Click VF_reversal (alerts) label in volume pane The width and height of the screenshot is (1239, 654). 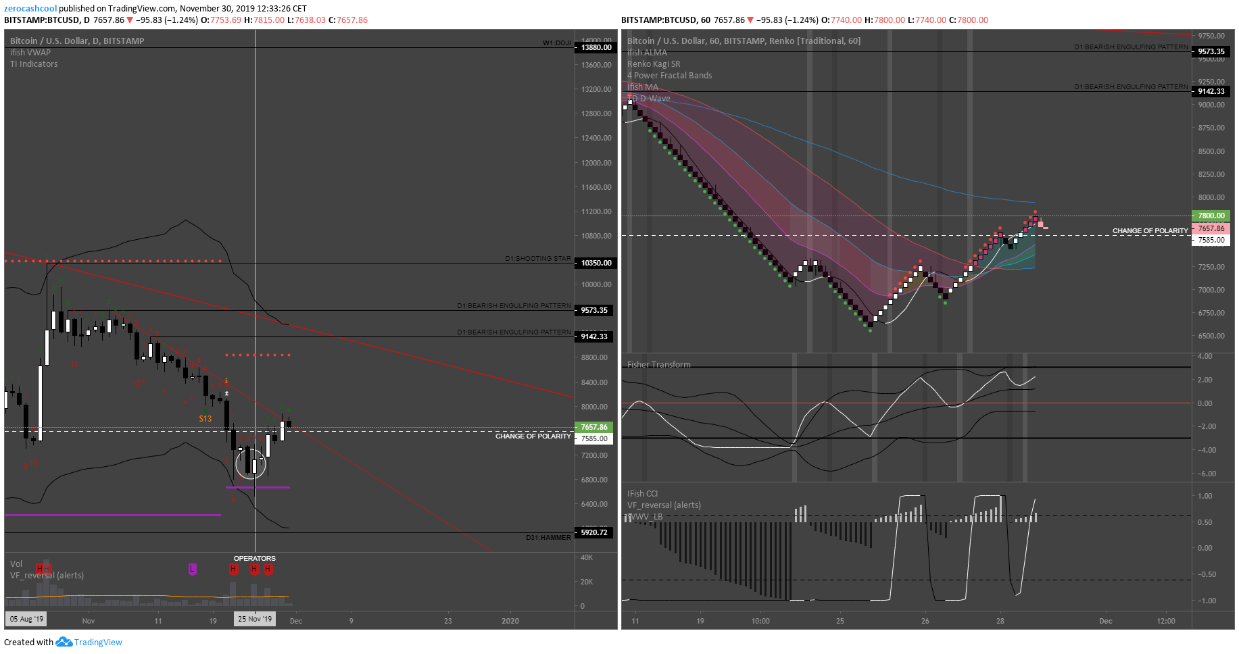point(47,575)
